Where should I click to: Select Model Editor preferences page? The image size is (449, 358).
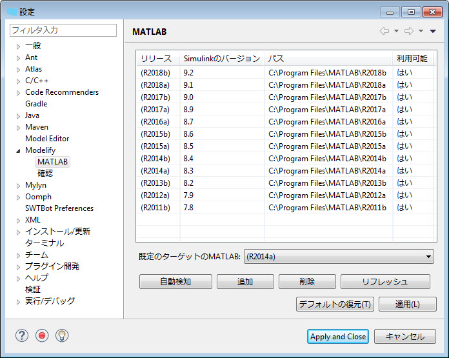[x=47, y=139]
